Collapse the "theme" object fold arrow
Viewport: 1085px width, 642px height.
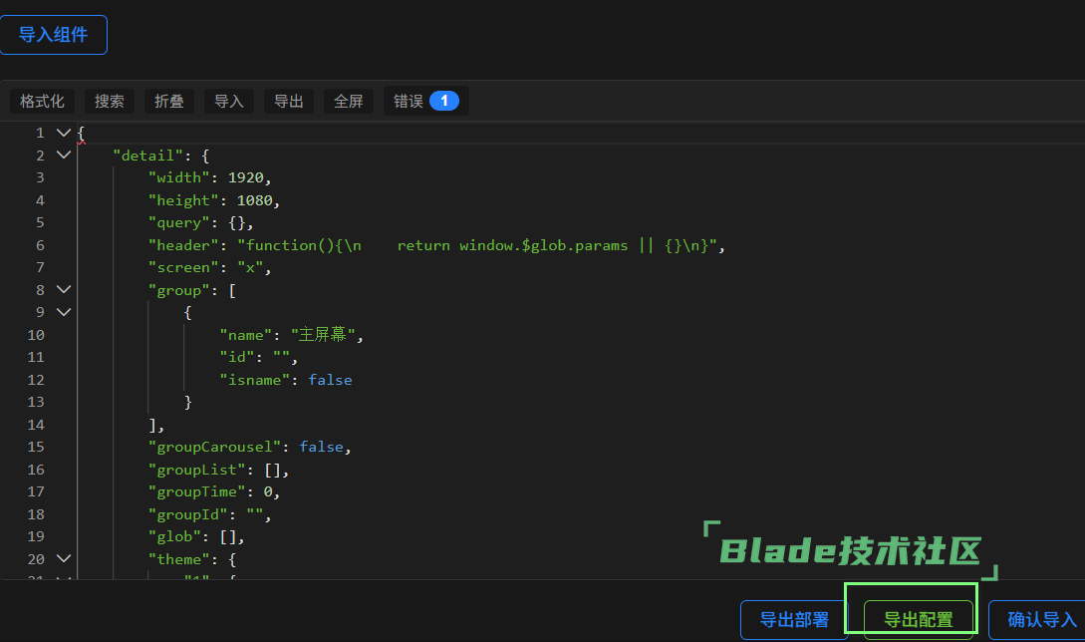coord(64,559)
